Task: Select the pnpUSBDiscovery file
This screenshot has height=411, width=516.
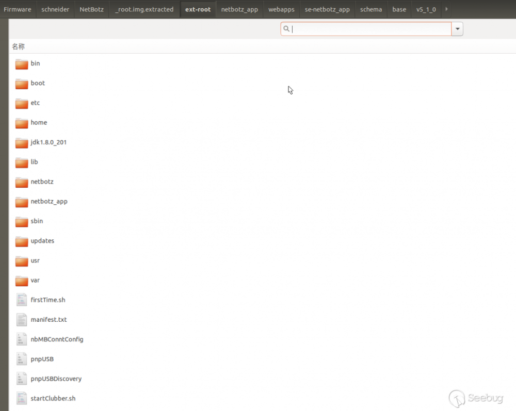Action: [x=21, y=379]
